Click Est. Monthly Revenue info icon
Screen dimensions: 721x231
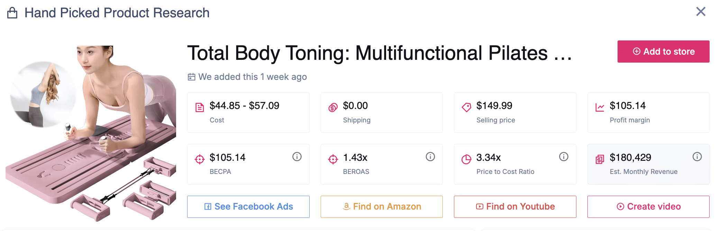tap(697, 157)
